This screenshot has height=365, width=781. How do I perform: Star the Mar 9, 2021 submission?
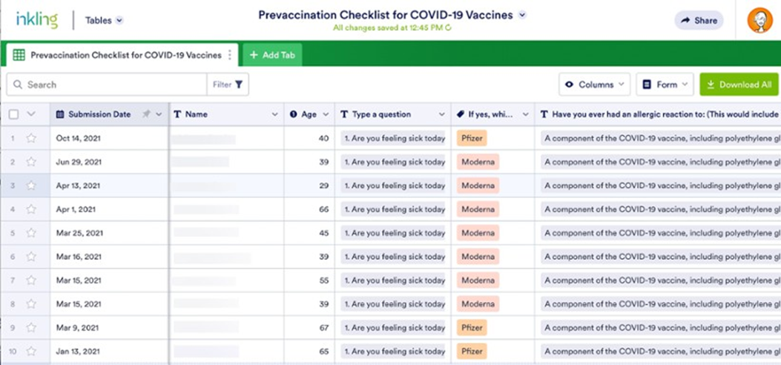pos(31,328)
